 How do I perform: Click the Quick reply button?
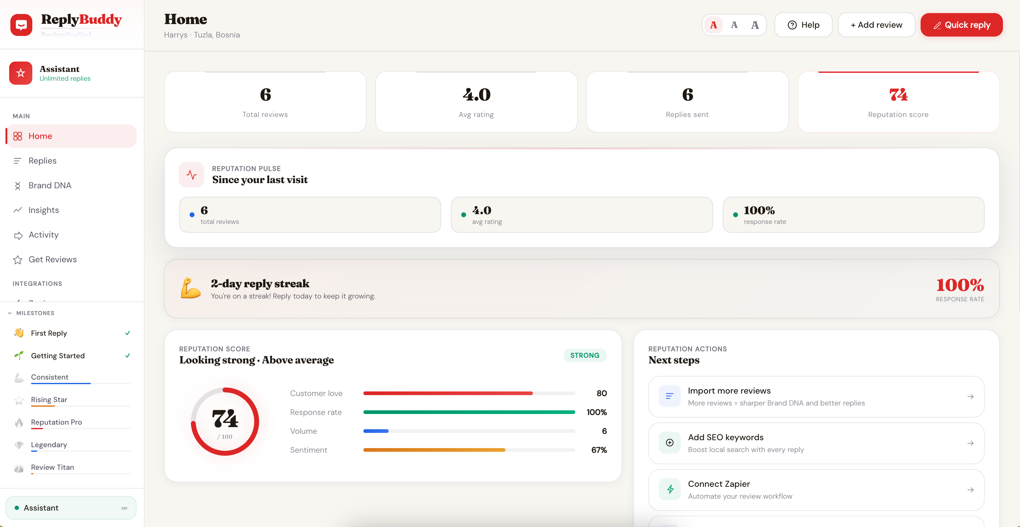click(961, 25)
